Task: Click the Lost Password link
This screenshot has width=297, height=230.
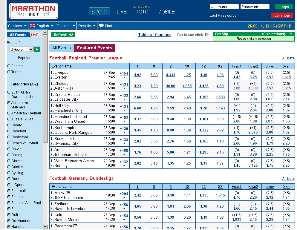Action: [223, 16]
